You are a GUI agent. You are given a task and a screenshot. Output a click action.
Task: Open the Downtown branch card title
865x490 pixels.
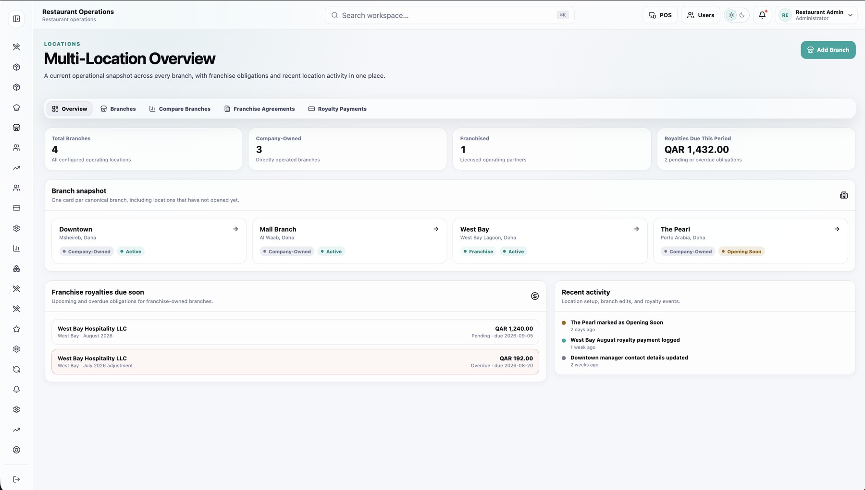(76, 229)
